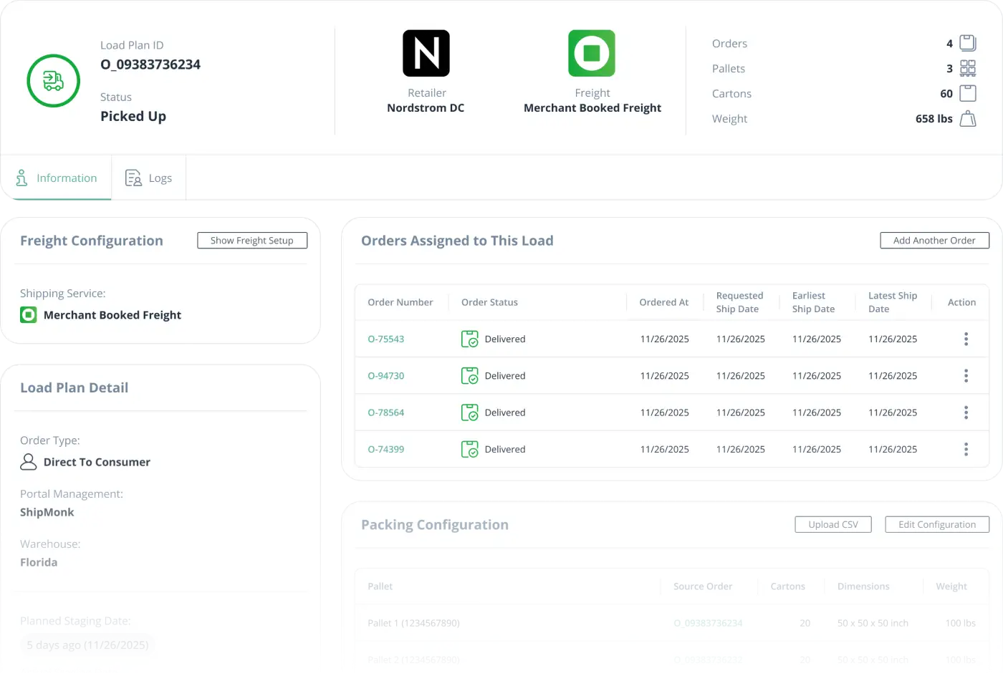The width and height of the screenshot is (1003, 676).
Task: Click the Merchant Booked Freight logo in header
Action: click(x=592, y=53)
